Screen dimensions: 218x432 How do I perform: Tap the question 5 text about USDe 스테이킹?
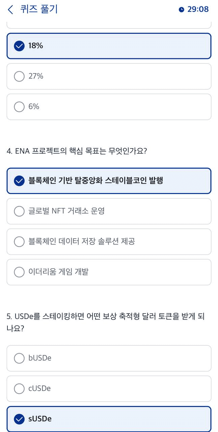(x=106, y=322)
